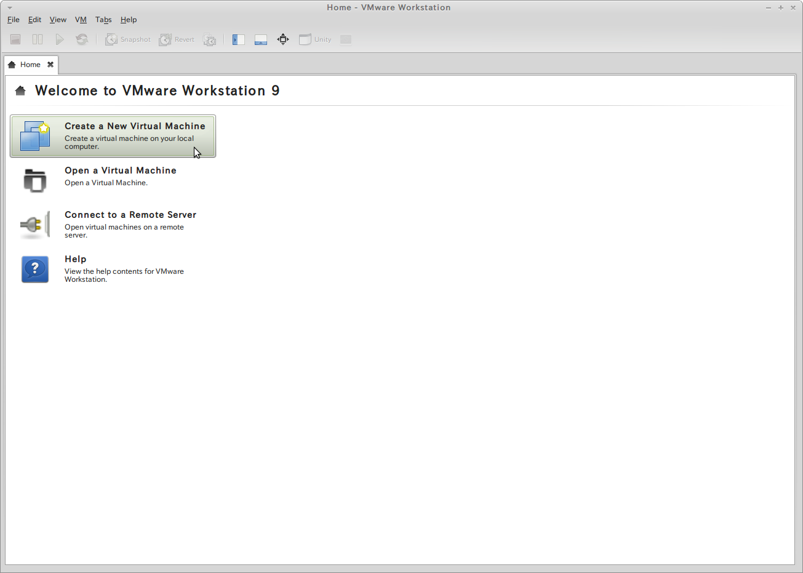Viewport: 803px width, 573px height.
Task: Open the VM menu
Action: [81, 20]
